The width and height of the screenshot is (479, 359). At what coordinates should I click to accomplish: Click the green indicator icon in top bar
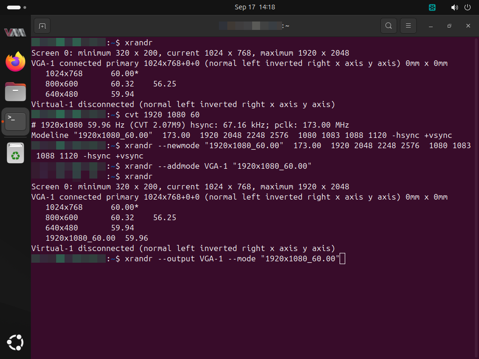pos(433,7)
